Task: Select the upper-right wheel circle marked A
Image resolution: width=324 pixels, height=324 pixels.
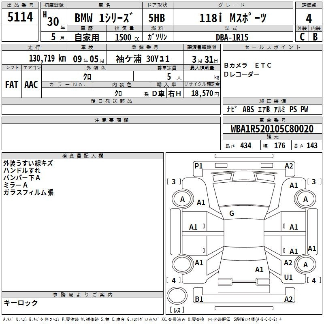Action: click(305, 199)
